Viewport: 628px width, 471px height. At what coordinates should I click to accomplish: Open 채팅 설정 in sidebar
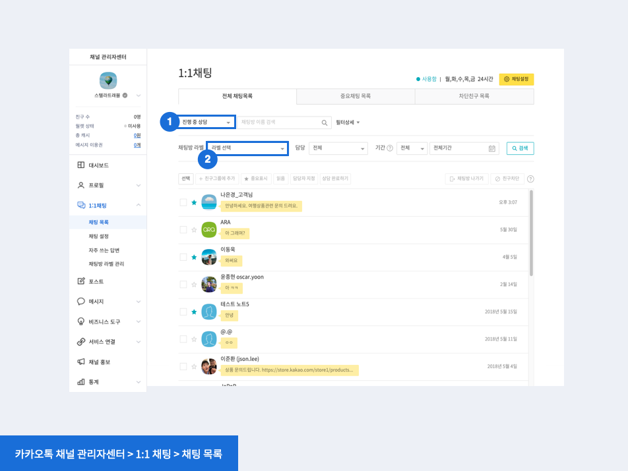[98, 236]
